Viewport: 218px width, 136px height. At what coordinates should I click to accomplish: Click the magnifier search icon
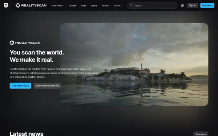click(x=131, y=5)
